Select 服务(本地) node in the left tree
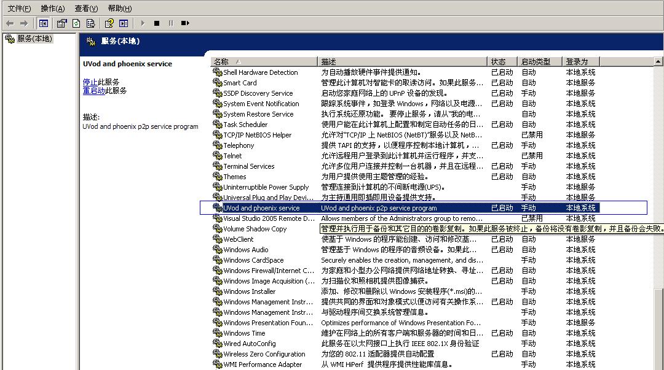664x370 pixels. tap(34, 39)
